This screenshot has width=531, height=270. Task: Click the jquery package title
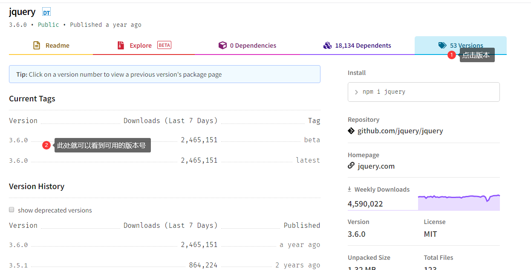[22, 12]
